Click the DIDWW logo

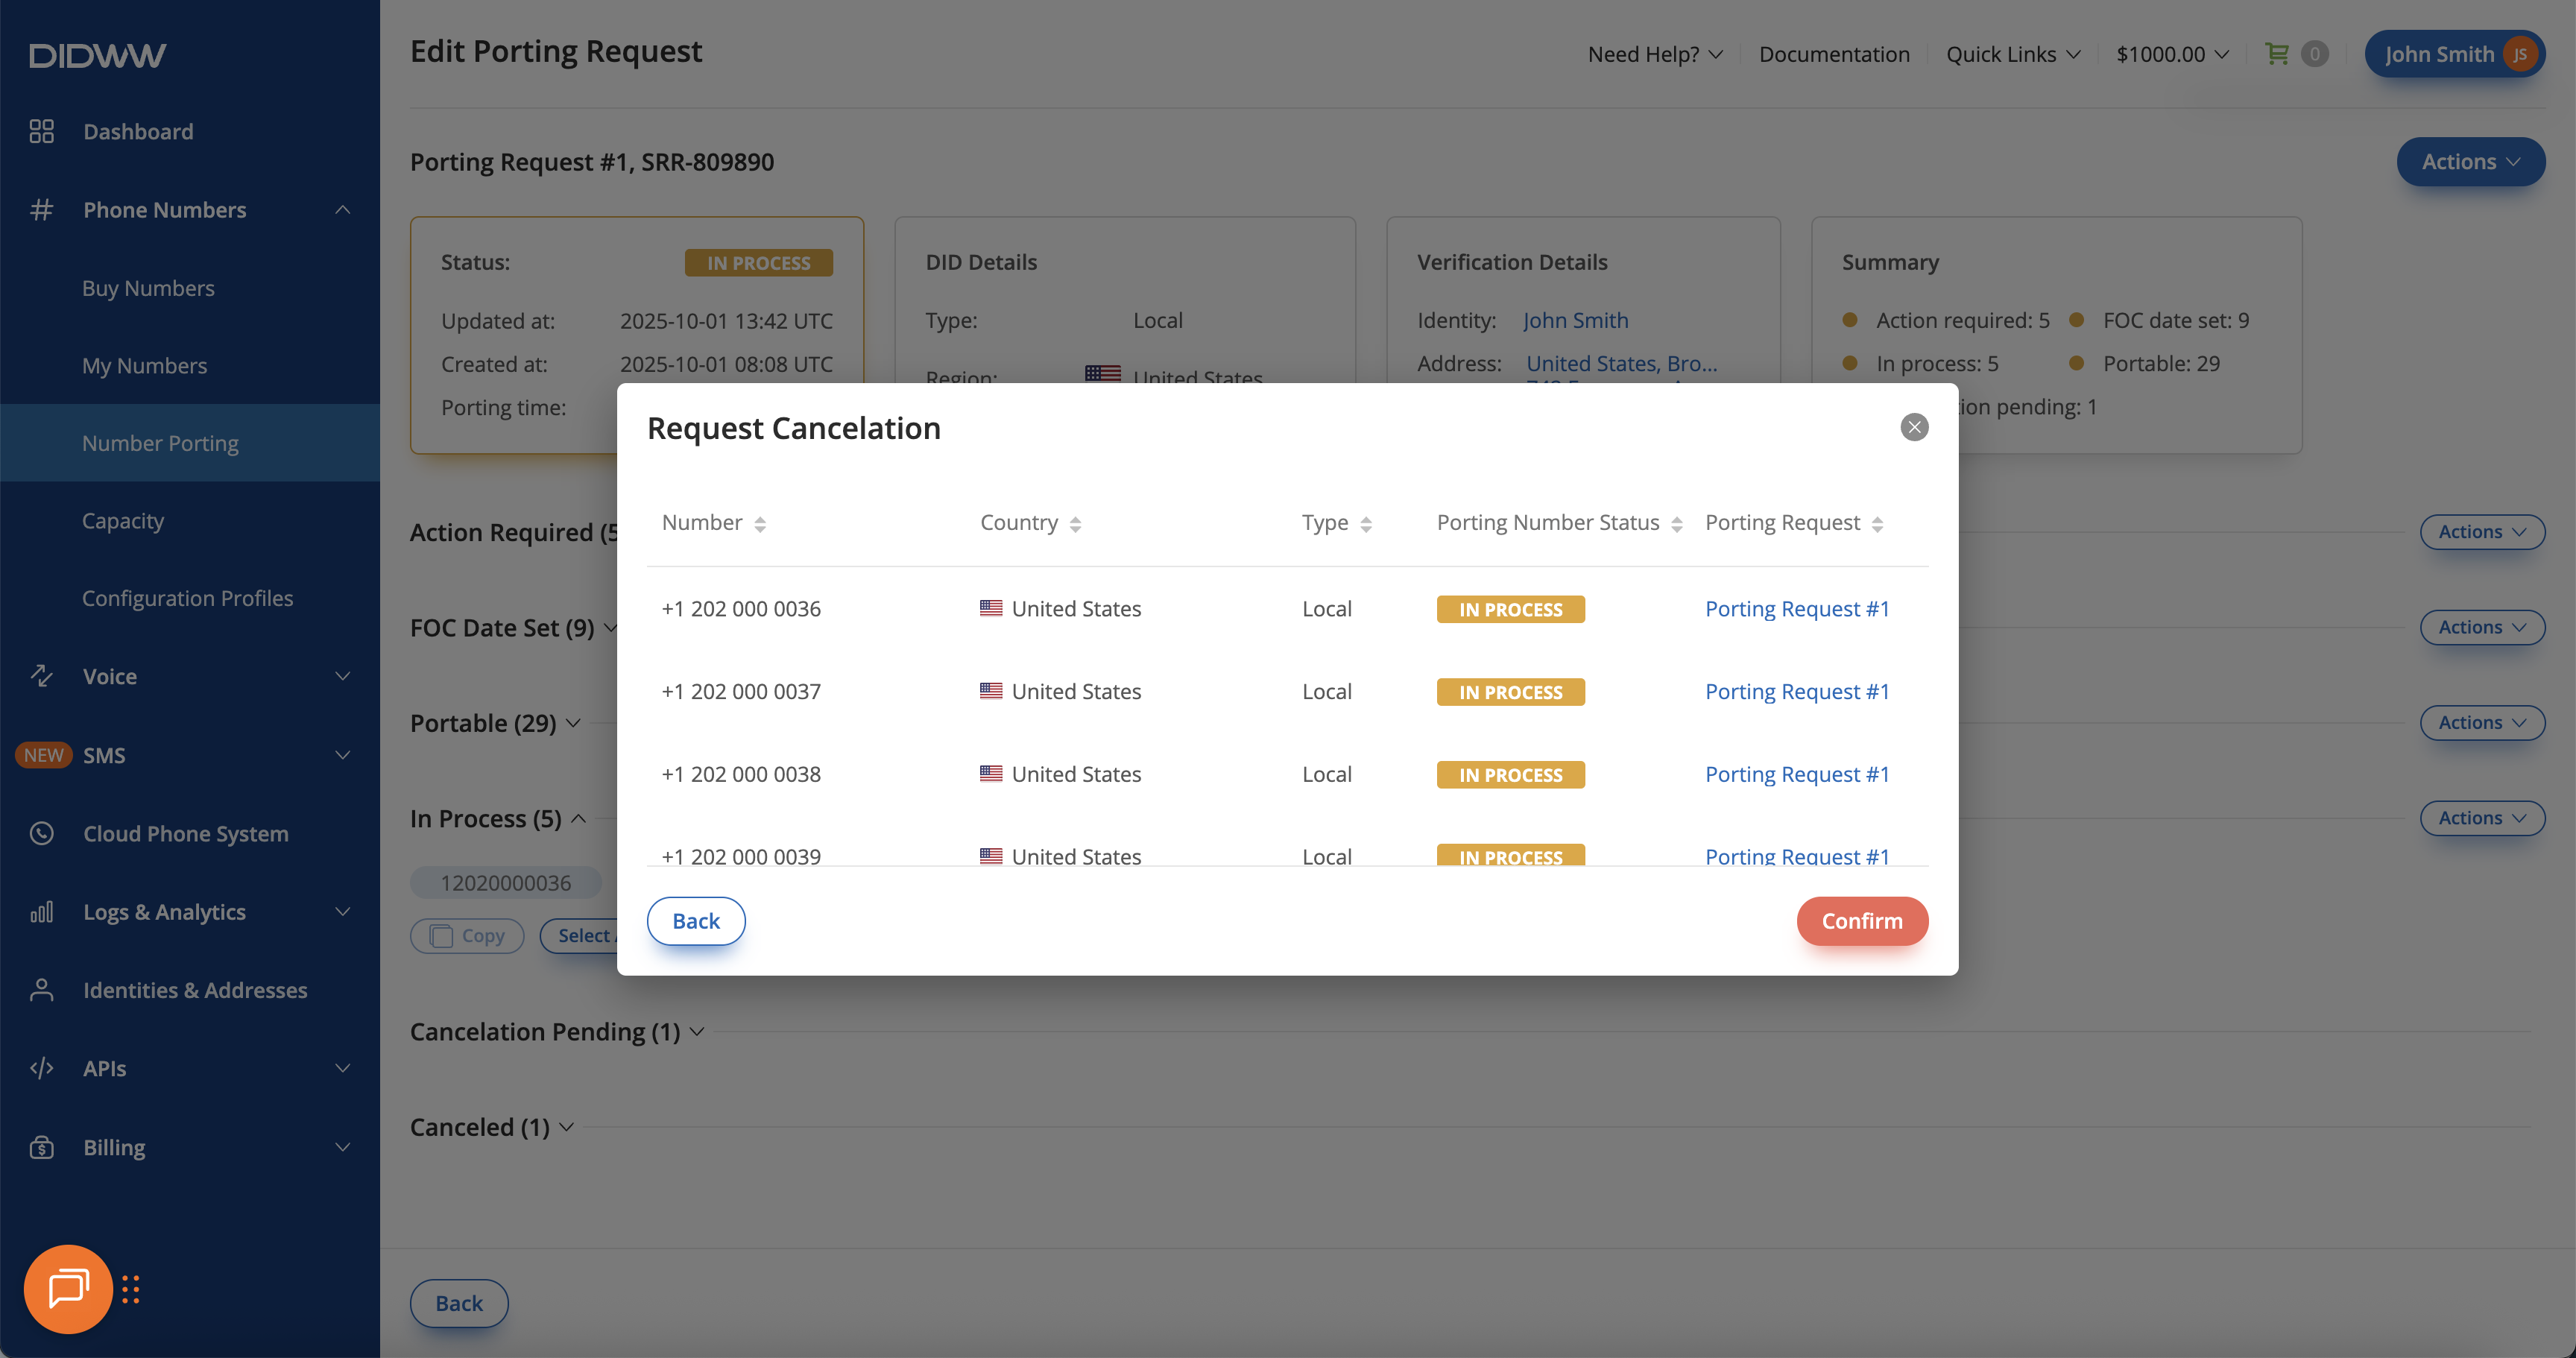click(97, 55)
